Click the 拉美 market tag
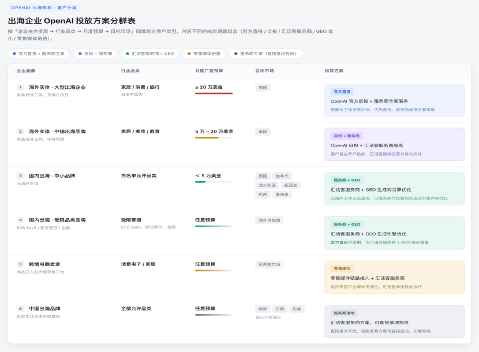The height and width of the screenshot is (352, 479). 297,309
